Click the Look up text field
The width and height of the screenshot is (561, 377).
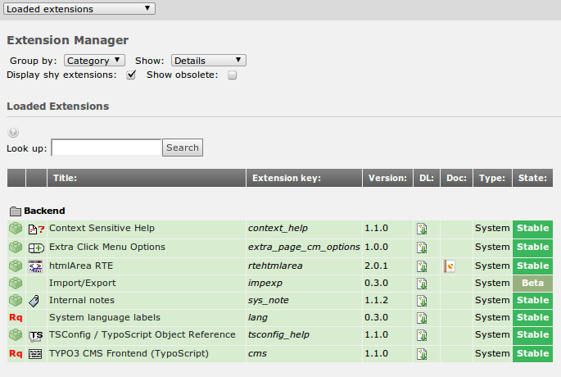106,148
